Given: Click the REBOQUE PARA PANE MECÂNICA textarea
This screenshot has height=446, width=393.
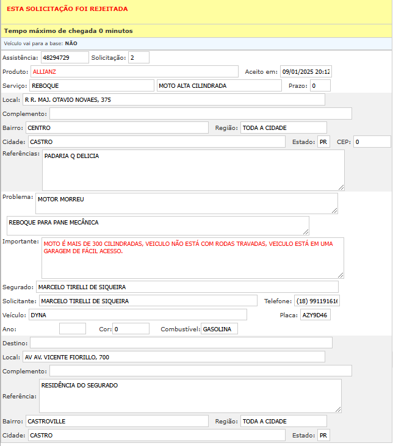Looking at the screenshot, I should 157,225.
